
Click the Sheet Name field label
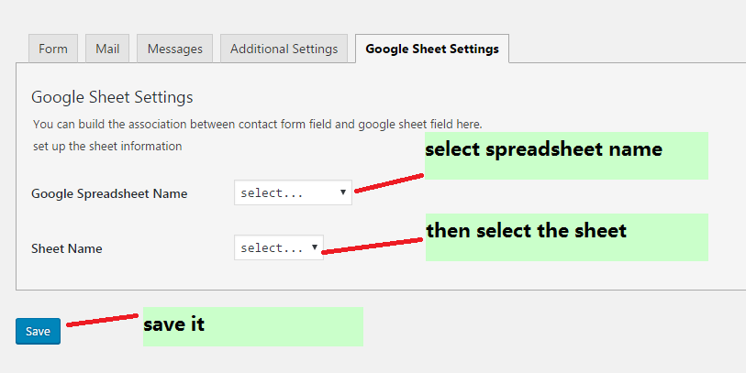pos(67,248)
